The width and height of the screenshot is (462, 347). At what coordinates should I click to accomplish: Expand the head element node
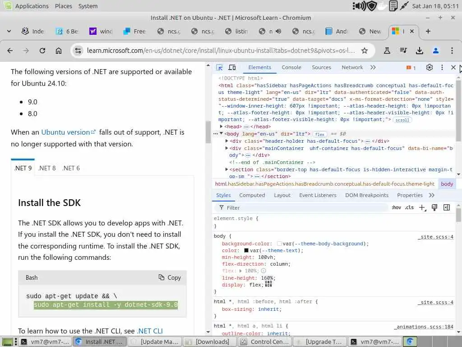click(x=221, y=127)
